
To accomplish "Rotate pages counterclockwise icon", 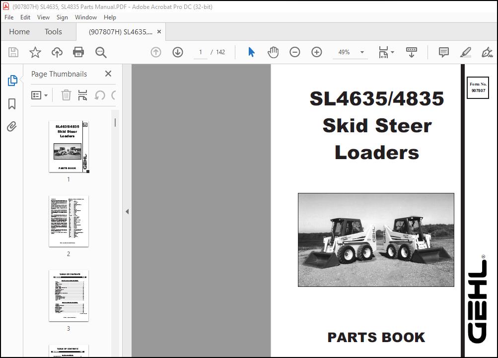I will tap(100, 95).
